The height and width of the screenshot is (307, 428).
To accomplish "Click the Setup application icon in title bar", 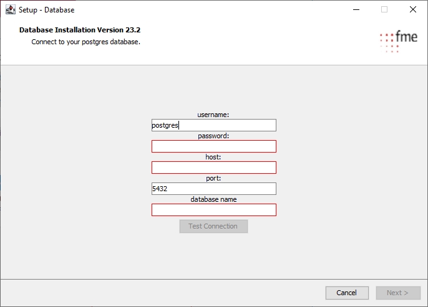I will pyautogui.click(x=10, y=10).
